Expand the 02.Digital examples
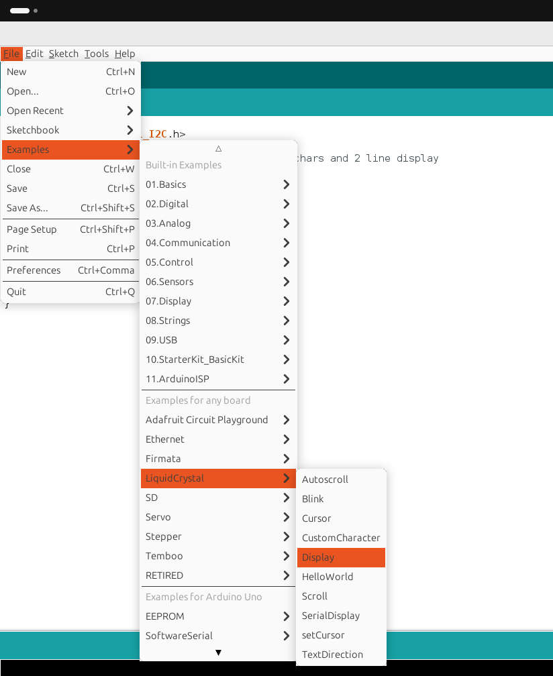 click(218, 204)
